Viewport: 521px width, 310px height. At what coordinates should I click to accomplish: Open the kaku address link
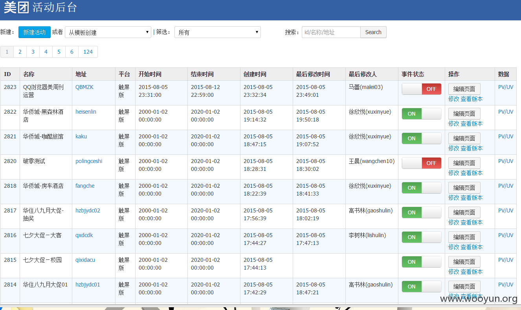(81, 136)
